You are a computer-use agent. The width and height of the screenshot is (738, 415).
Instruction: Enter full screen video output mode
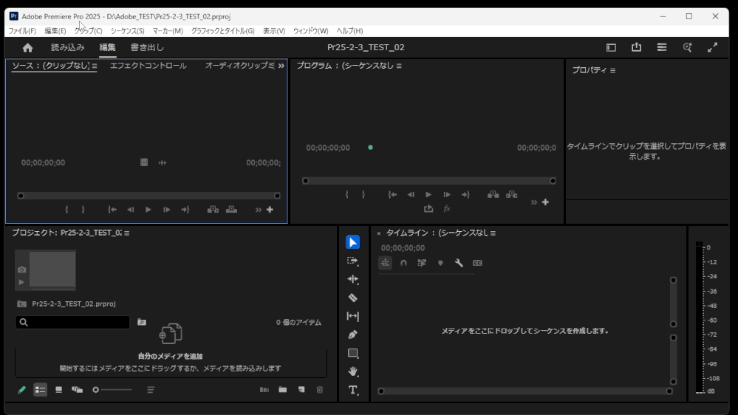[x=713, y=47]
